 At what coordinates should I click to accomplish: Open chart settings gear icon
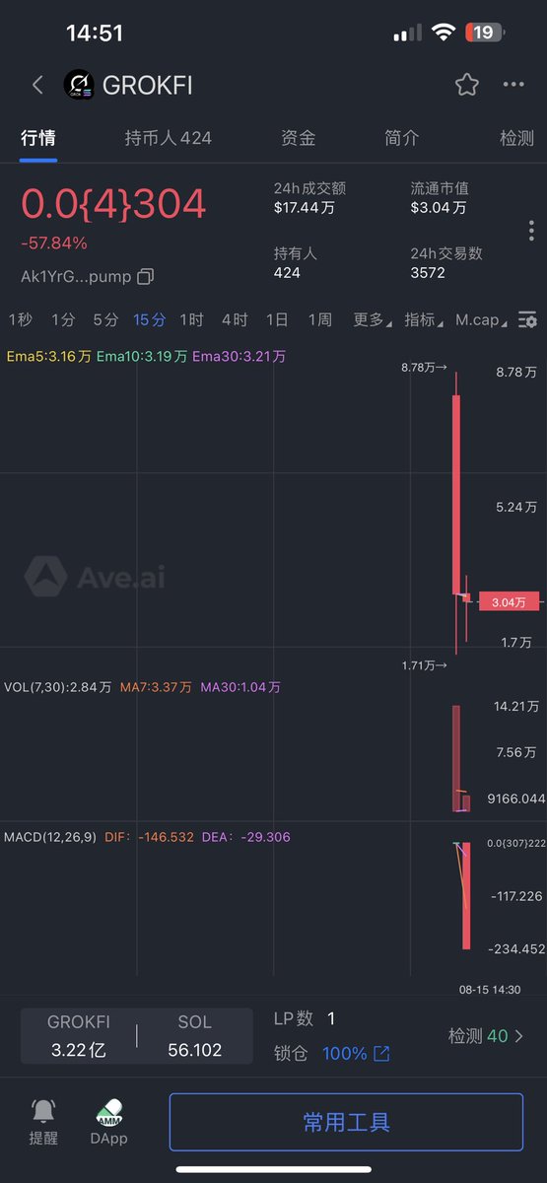pyautogui.click(x=528, y=319)
